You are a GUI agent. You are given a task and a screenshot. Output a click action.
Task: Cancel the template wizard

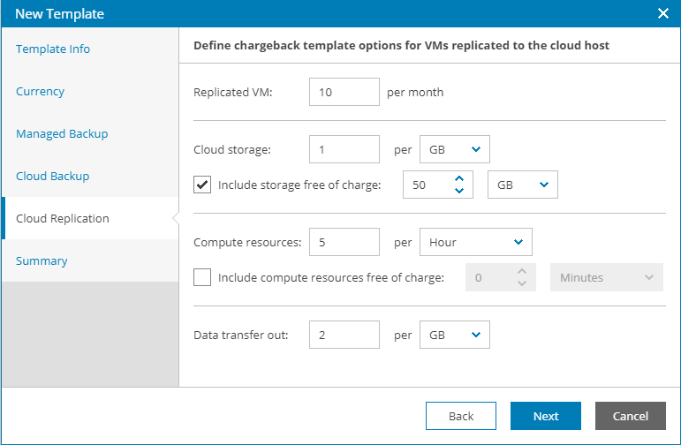[x=631, y=416]
